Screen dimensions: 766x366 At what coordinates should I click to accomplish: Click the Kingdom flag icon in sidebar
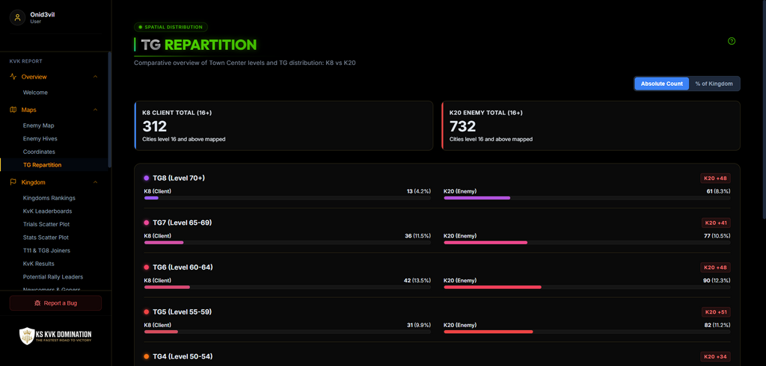click(x=13, y=182)
